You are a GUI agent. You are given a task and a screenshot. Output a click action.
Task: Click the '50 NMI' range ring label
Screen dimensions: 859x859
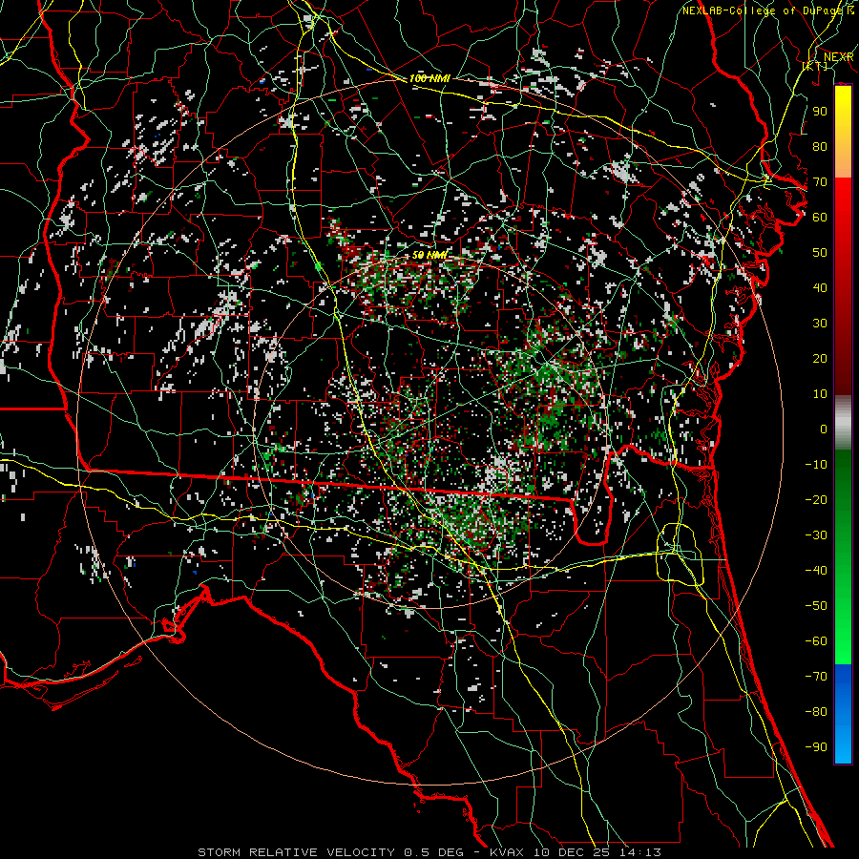(429, 255)
